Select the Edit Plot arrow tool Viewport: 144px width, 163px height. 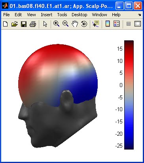point(45,24)
